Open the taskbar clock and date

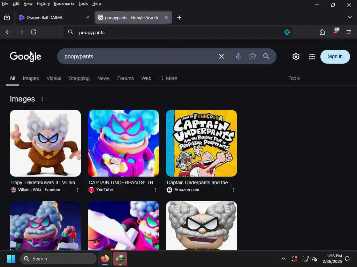(332, 259)
